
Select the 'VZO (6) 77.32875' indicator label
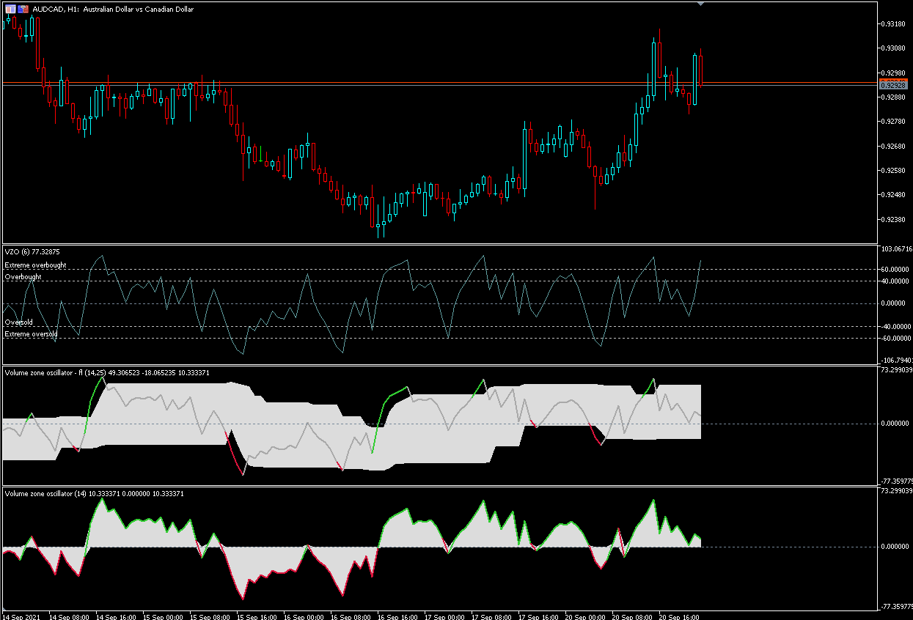pos(32,251)
